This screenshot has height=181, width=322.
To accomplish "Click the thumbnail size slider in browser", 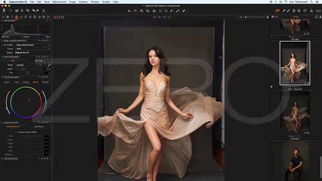I will click(254, 17).
